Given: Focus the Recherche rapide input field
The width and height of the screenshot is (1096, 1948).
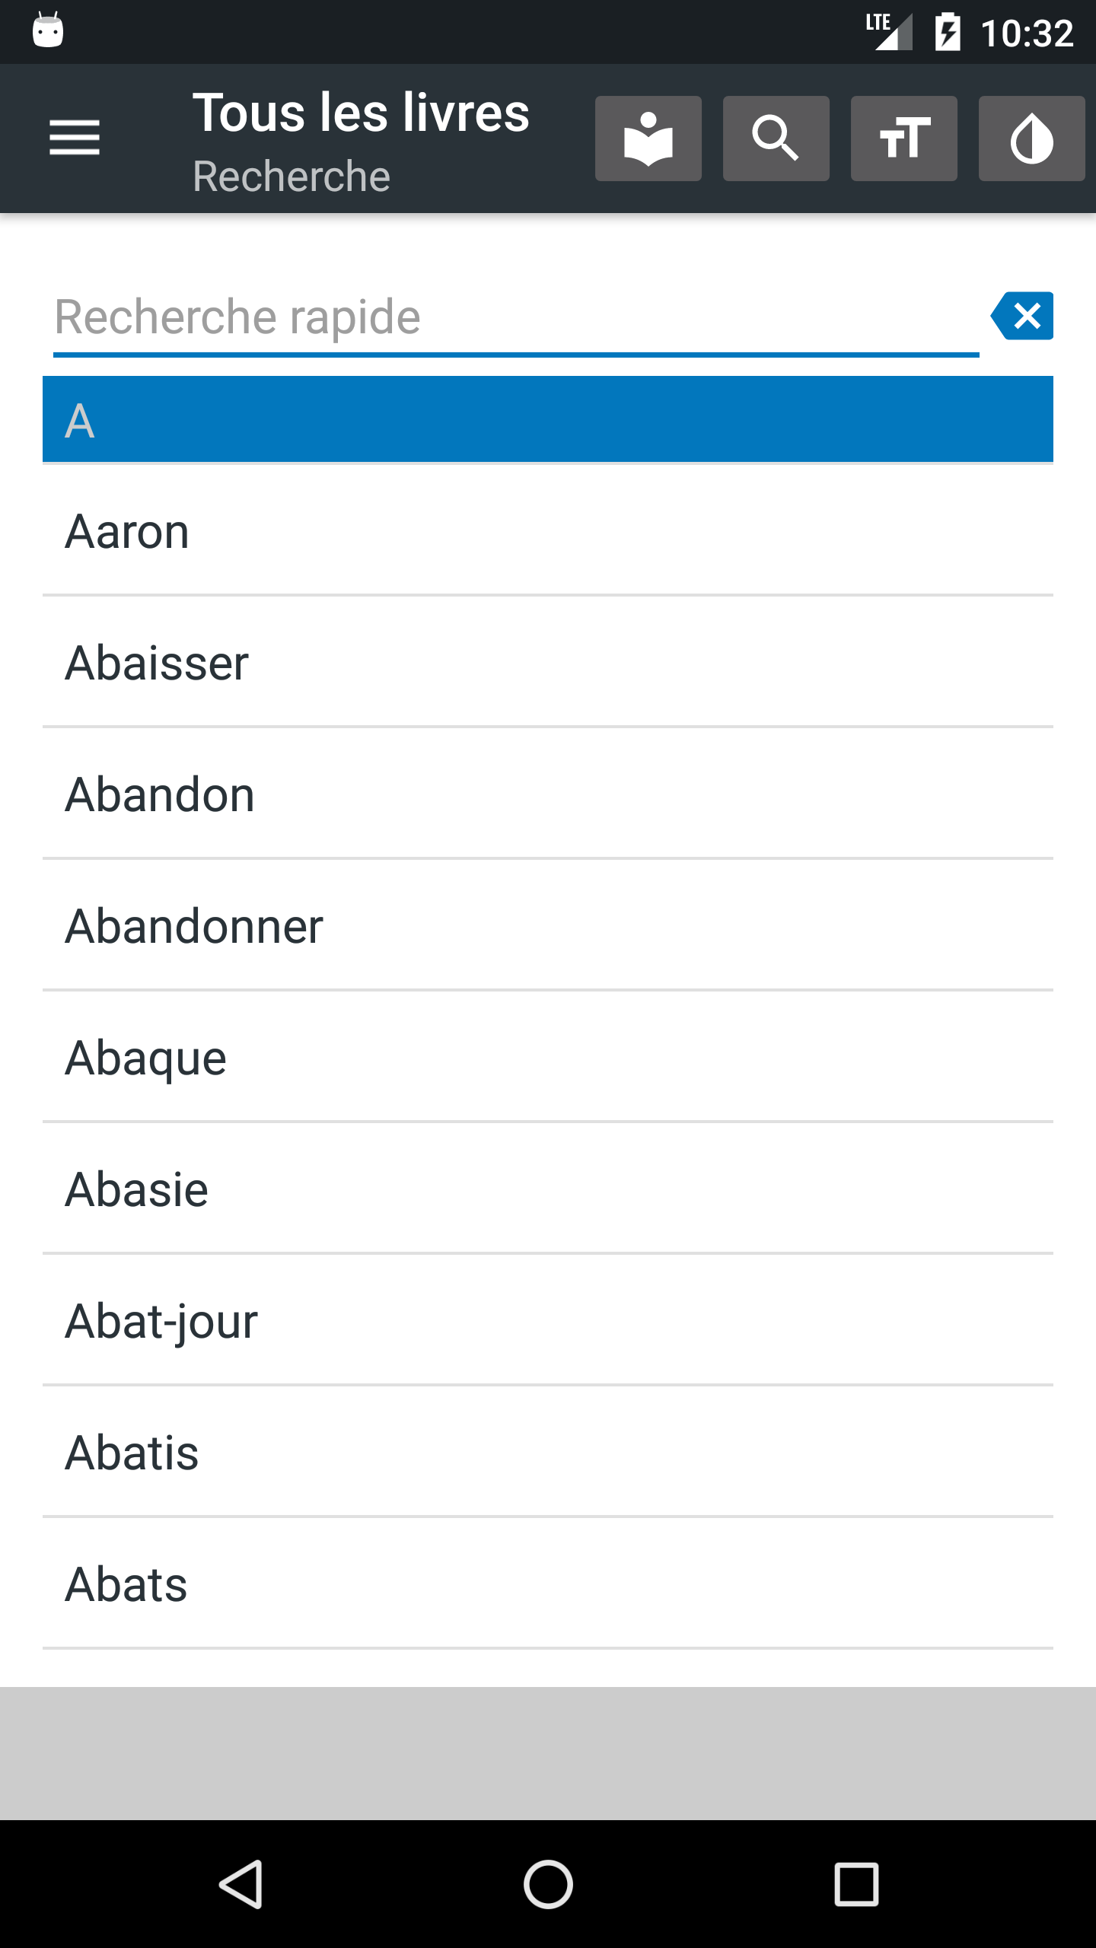Looking at the screenshot, I should pyautogui.click(x=516, y=317).
